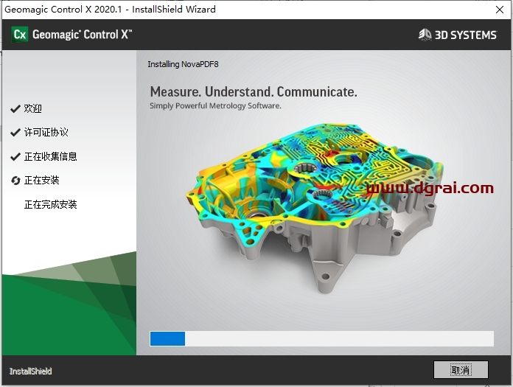Screen dimensions: 513x387
Task: Select the 正在完成安装 step label
Action: [50, 204]
